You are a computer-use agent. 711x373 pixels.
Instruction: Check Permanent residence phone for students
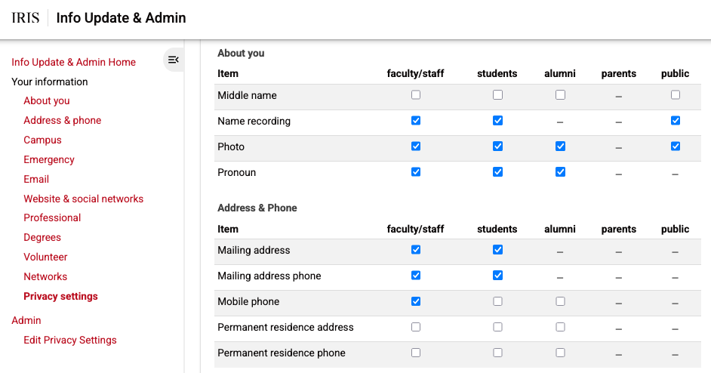point(498,353)
